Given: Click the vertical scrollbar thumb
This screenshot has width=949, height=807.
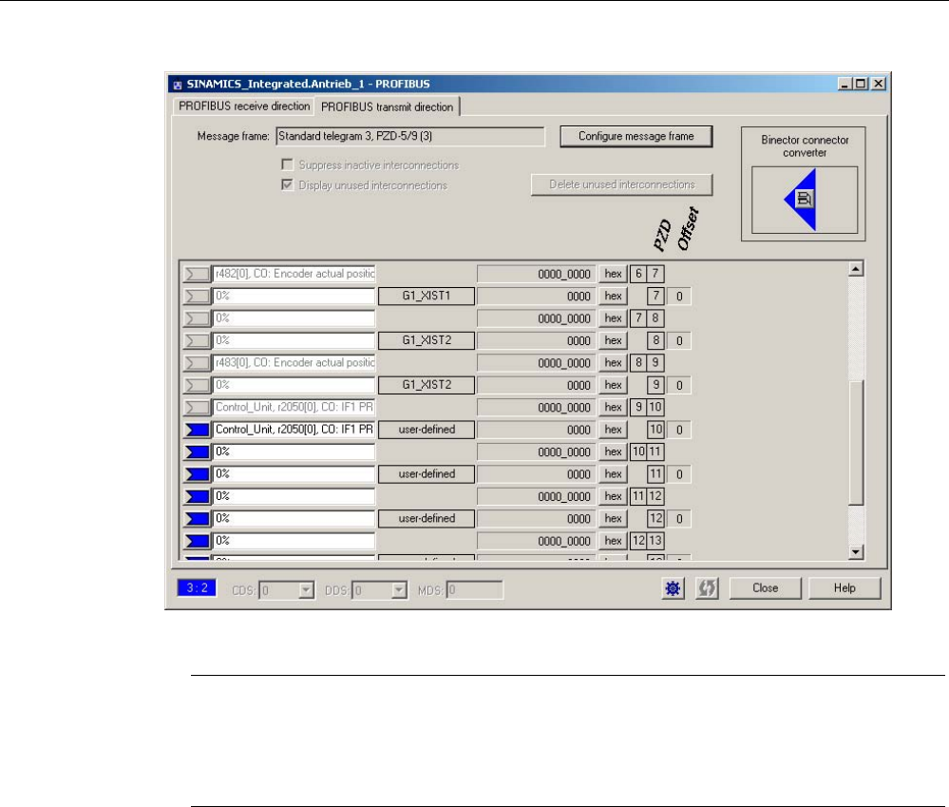Looking at the screenshot, I should coord(856,443).
